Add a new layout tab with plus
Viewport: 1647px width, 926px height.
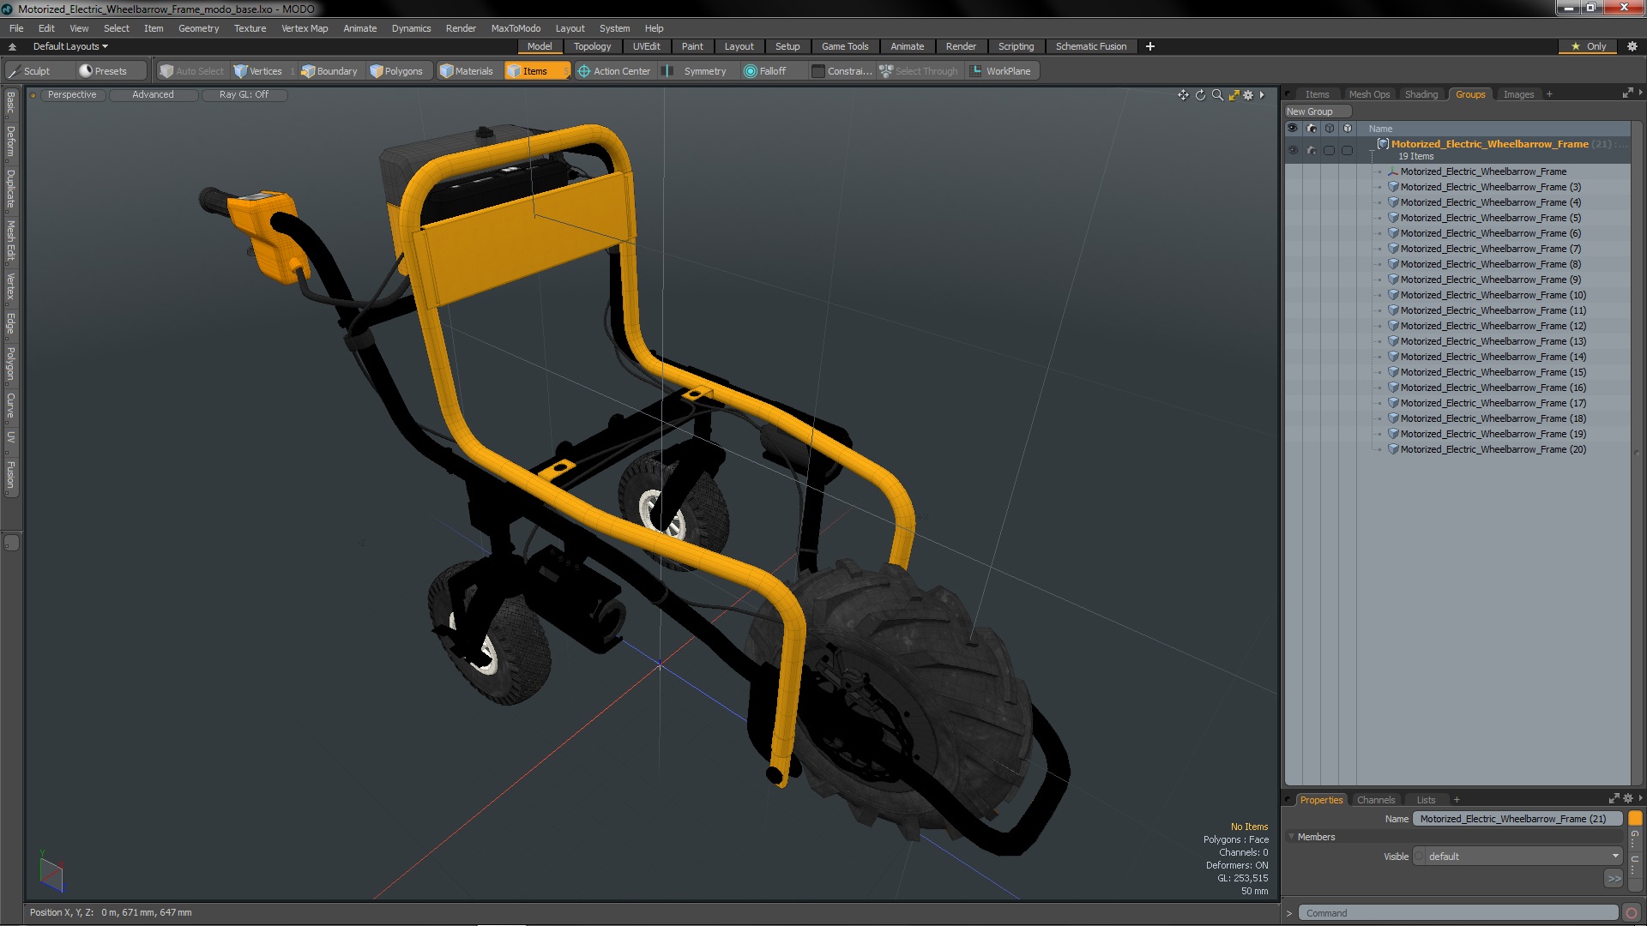coord(1149,46)
